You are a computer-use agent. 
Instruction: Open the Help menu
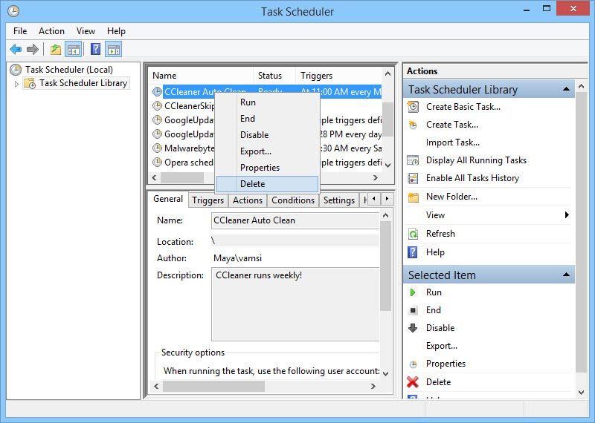pyautogui.click(x=116, y=31)
